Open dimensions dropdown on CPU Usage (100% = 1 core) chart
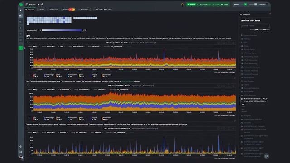The height and width of the screenshot is (163, 290). pos(65,90)
